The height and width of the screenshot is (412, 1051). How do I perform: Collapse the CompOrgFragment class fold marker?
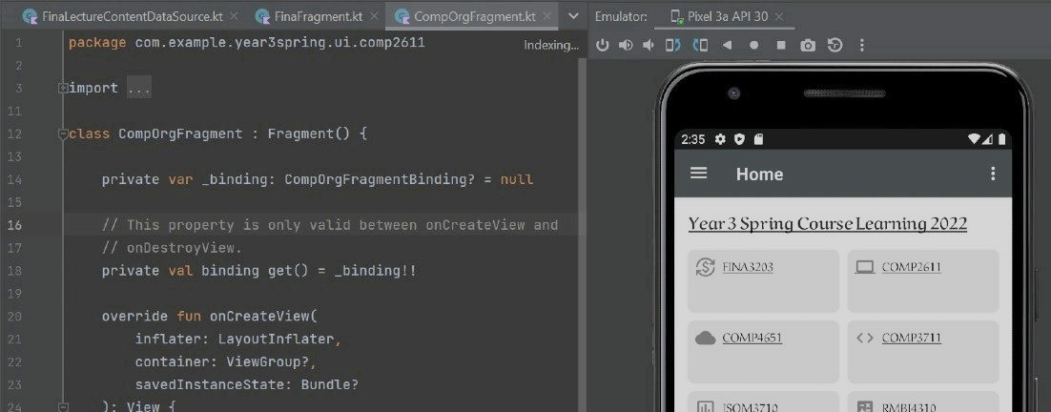(x=63, y=134)
